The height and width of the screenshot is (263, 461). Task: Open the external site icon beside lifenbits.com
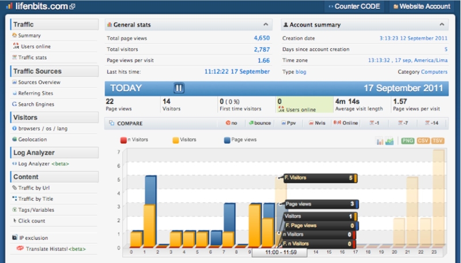click(x=73, y=6)
